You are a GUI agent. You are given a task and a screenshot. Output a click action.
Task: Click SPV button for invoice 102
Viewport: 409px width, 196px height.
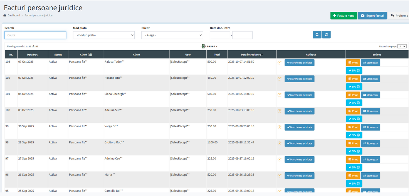(x=354, y=87)
